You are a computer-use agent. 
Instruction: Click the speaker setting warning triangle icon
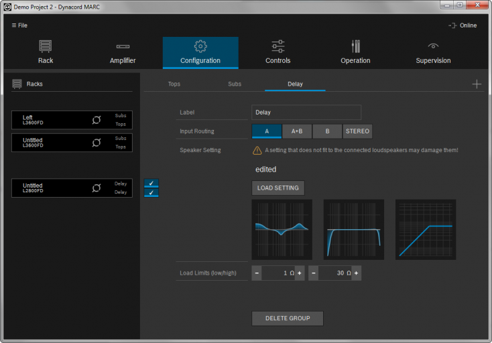[257, 151]
